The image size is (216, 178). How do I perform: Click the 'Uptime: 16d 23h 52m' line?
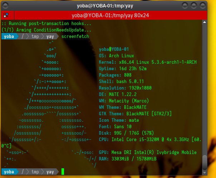[123, 68]
